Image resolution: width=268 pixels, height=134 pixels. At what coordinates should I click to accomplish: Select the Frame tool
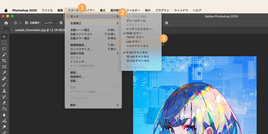(x=4, y=67)
